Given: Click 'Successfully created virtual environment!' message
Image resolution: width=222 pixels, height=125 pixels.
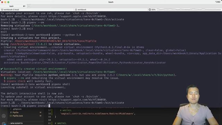Looking at the screenshot, I should coord(35,69).
